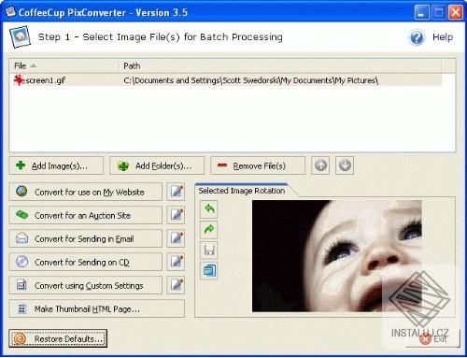
Task: Click the Path column header
Action: click(x=280, y=65)
